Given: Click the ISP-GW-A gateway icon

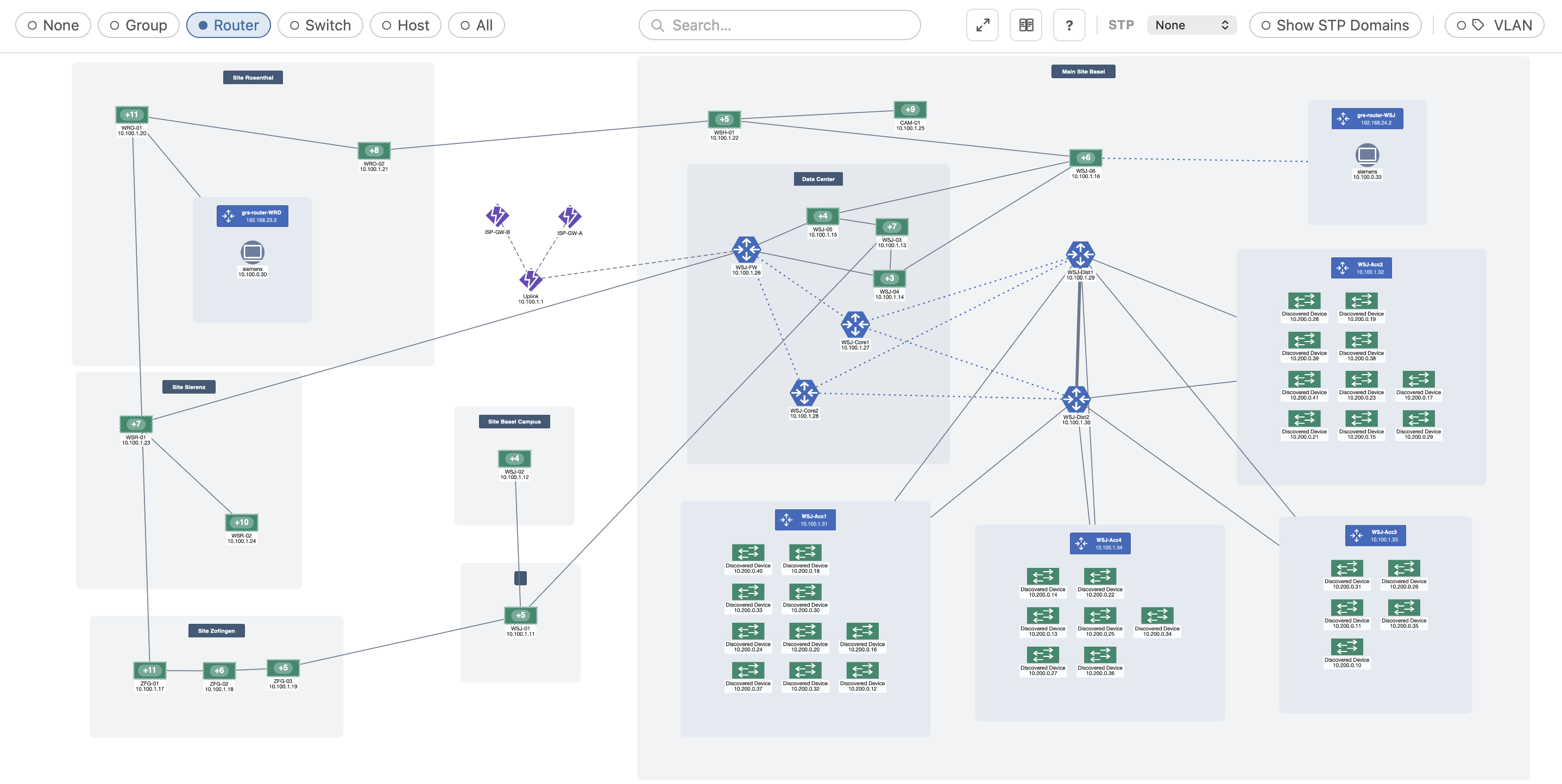Looking at the screenshot, I should 569,217.
